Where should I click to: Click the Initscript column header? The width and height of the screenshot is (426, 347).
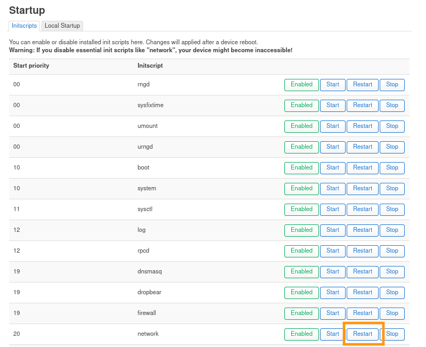point(150,66)
